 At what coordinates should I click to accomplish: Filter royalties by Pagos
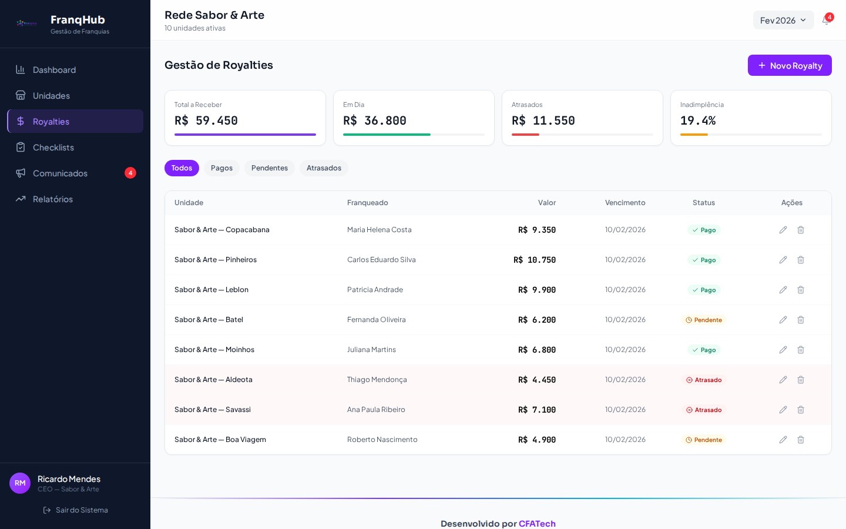click(x=221, y=168)
